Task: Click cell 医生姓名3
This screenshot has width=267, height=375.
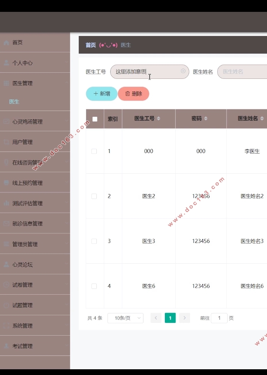Action: point(252,241)
